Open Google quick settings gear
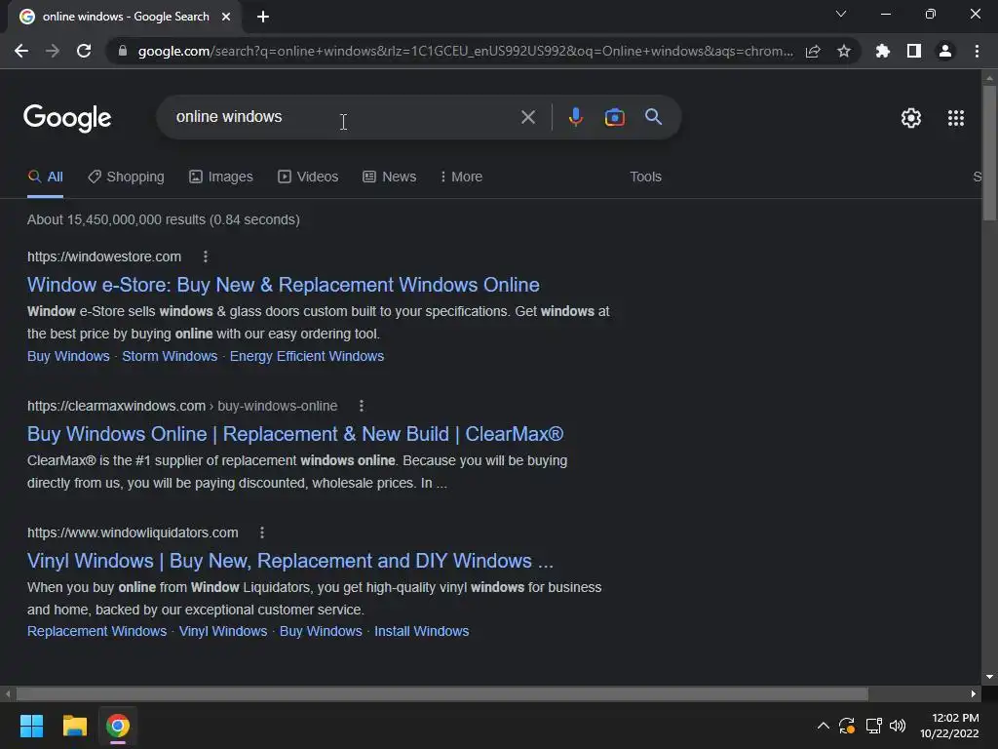998x749 pixels. coord(911,118)
